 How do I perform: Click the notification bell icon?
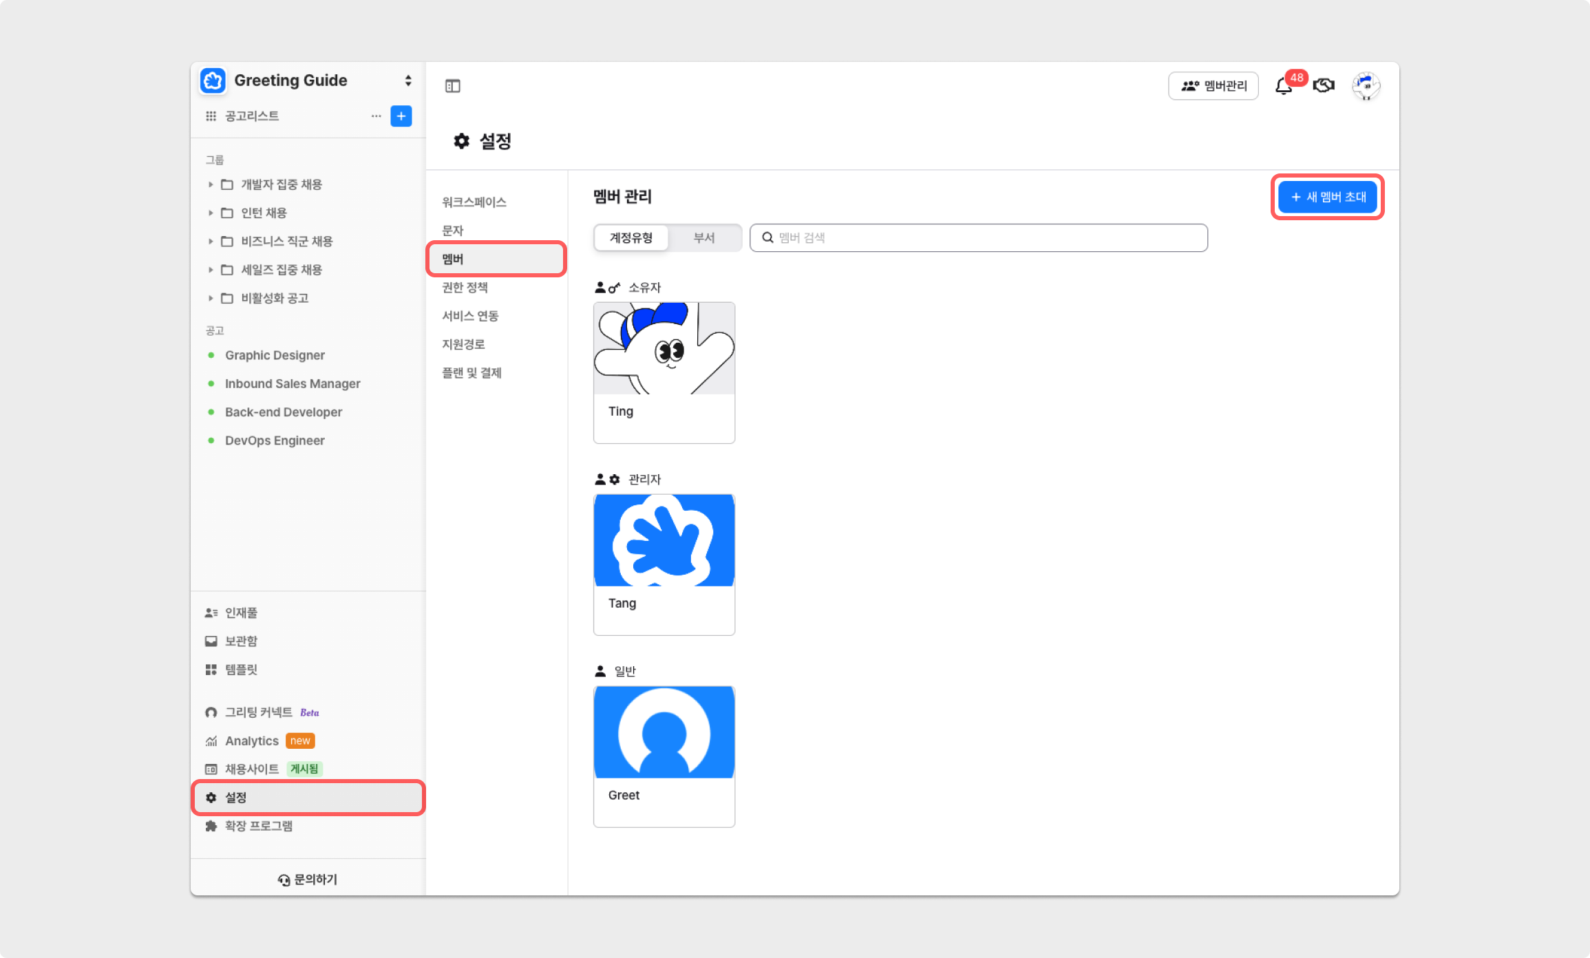(1283, 86)
